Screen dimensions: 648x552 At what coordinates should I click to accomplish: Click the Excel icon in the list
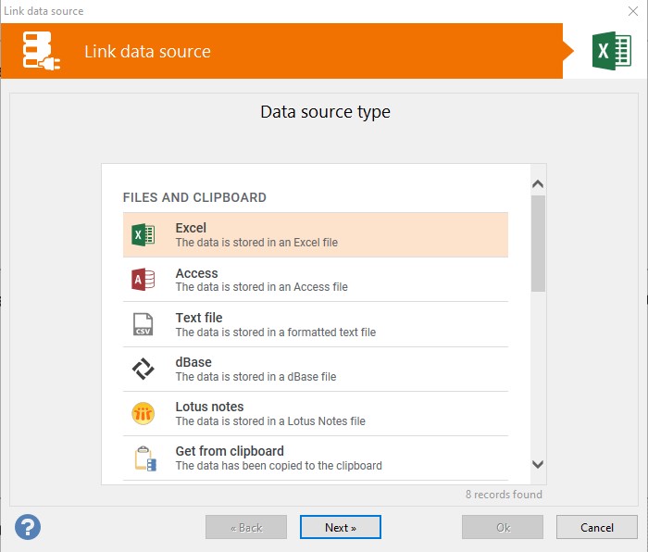pyautogui.click(x=143, y=235)
